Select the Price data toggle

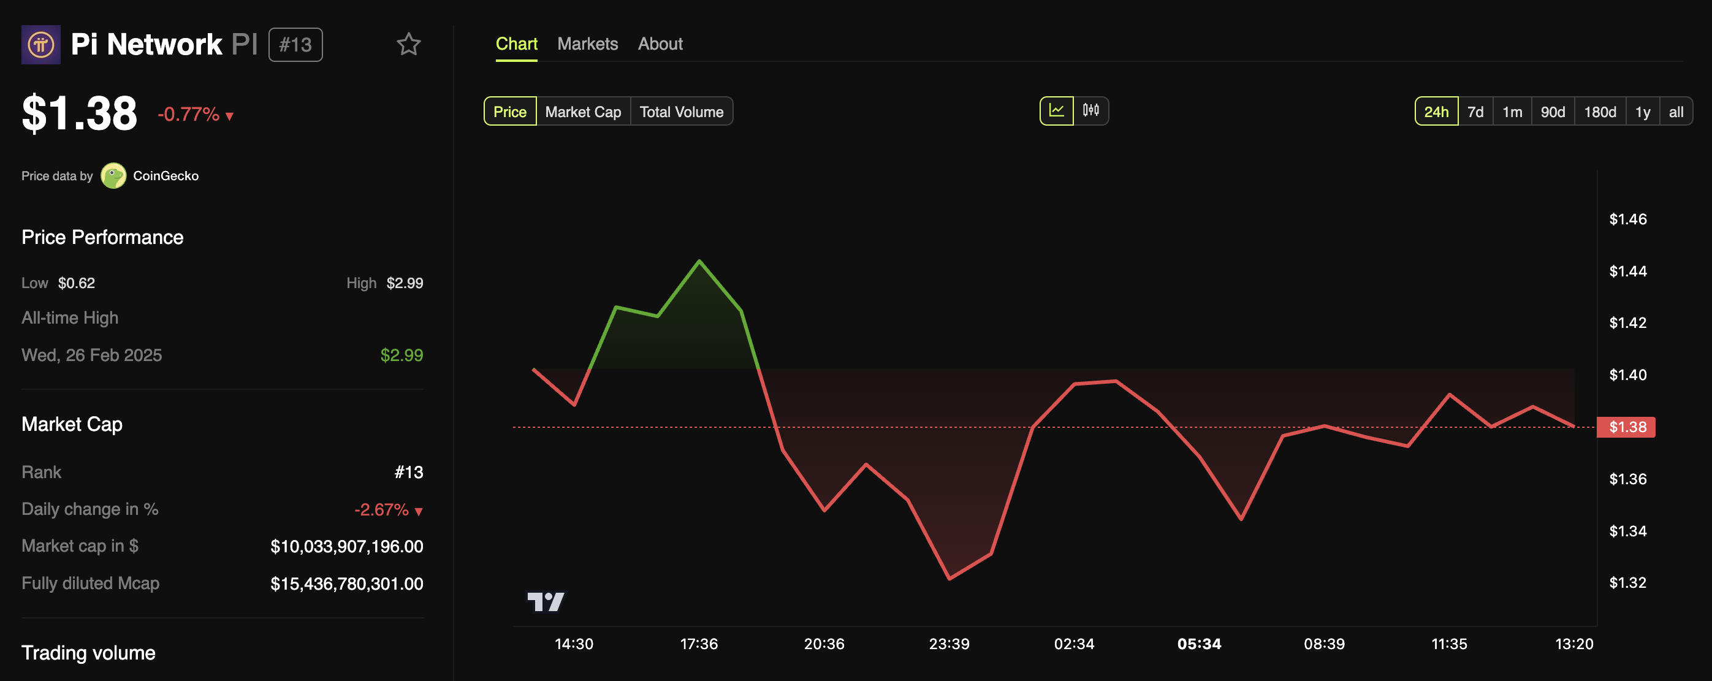(510, 112)
